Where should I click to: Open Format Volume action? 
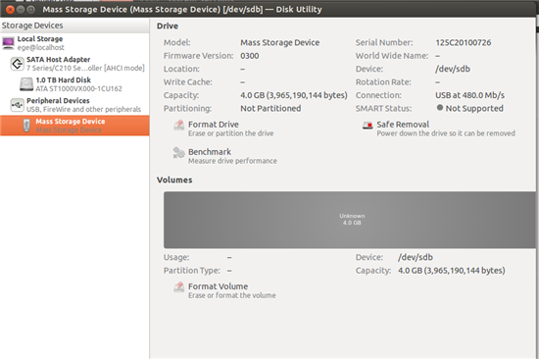(x=224, y=290)
